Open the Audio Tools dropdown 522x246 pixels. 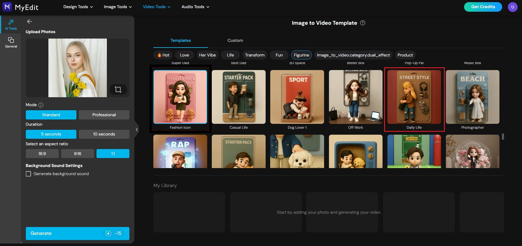coord(195,7)
